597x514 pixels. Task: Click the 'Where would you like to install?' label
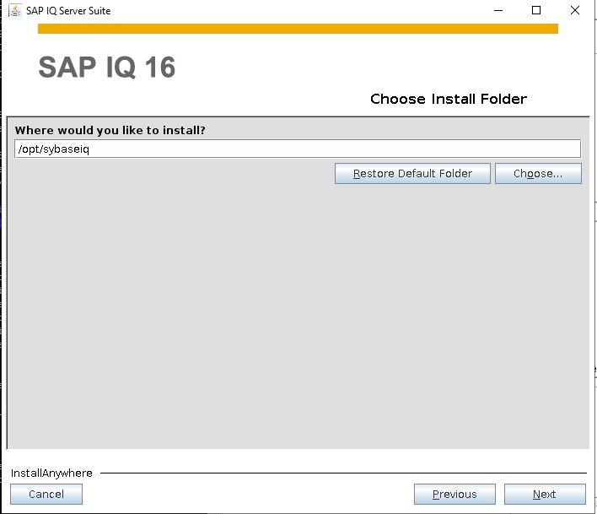pos(110,130)
